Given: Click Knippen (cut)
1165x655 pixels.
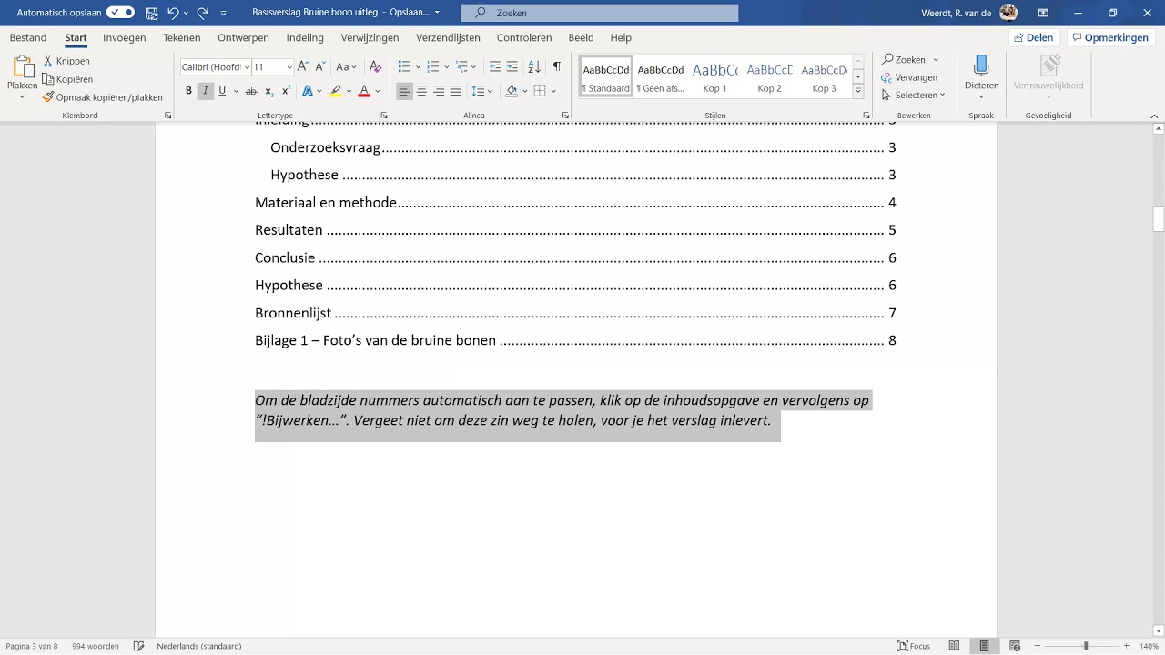Looking at the screenshot, I should coord(66,61).
